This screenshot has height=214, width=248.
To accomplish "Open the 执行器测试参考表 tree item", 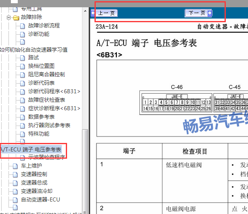I will click(49, 125).
